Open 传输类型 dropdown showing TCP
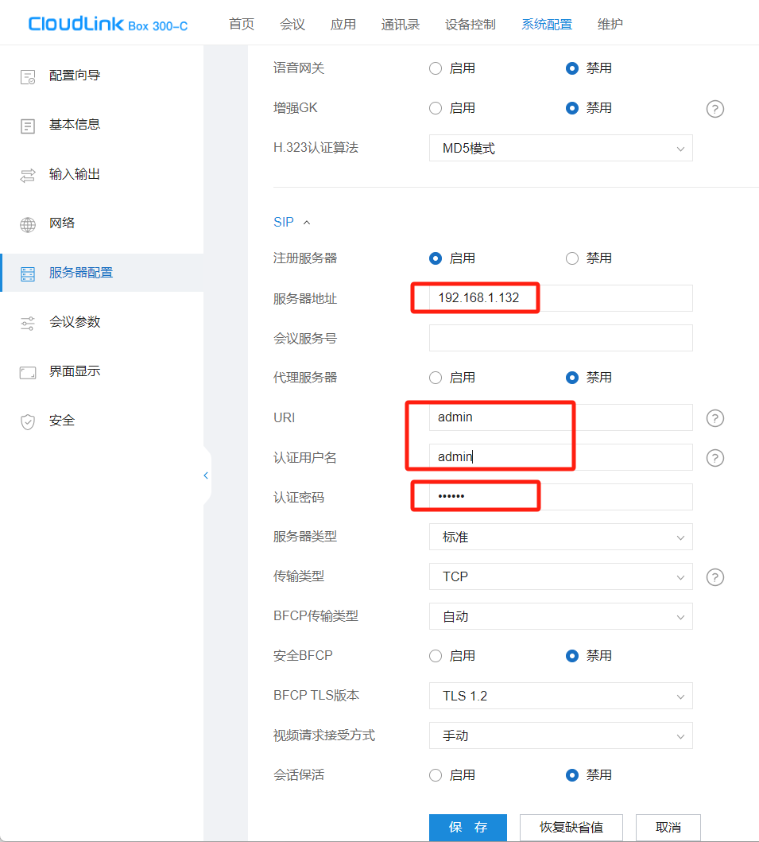The height and width of the screenshot is (842, 759). [561, 576]
